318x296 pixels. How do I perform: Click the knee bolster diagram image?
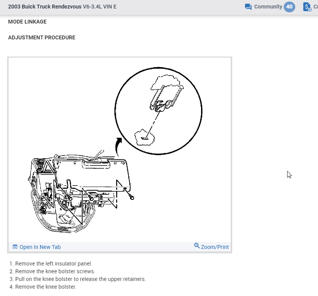click(x=120, y=150)
